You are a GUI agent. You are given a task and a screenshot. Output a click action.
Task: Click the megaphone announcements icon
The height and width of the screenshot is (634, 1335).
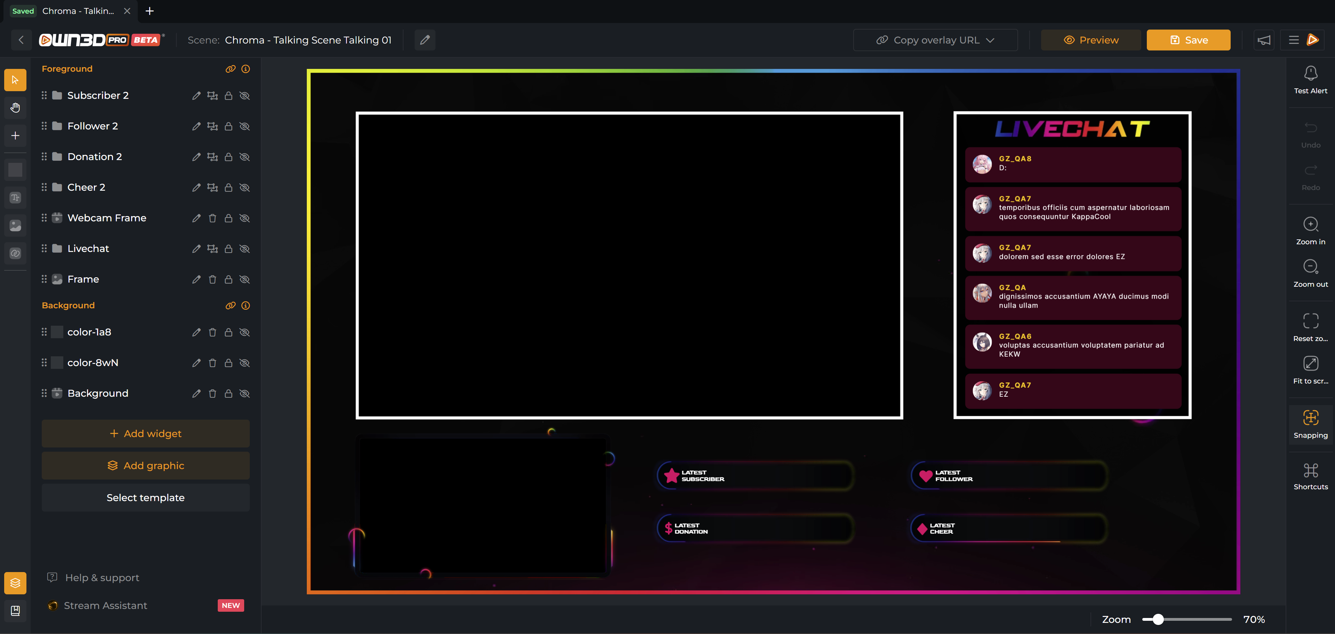[1263, 40]
